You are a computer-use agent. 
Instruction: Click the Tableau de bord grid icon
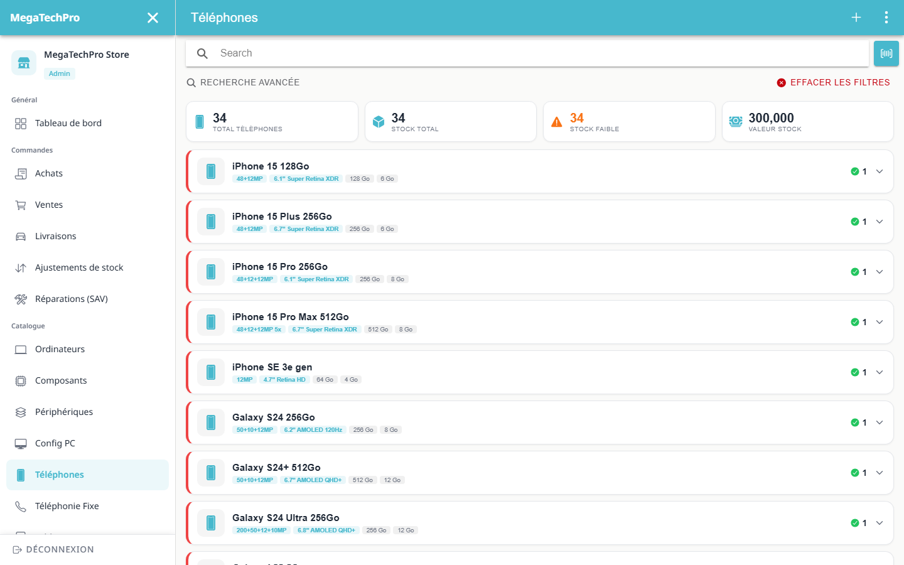click(x=21, y=124)
